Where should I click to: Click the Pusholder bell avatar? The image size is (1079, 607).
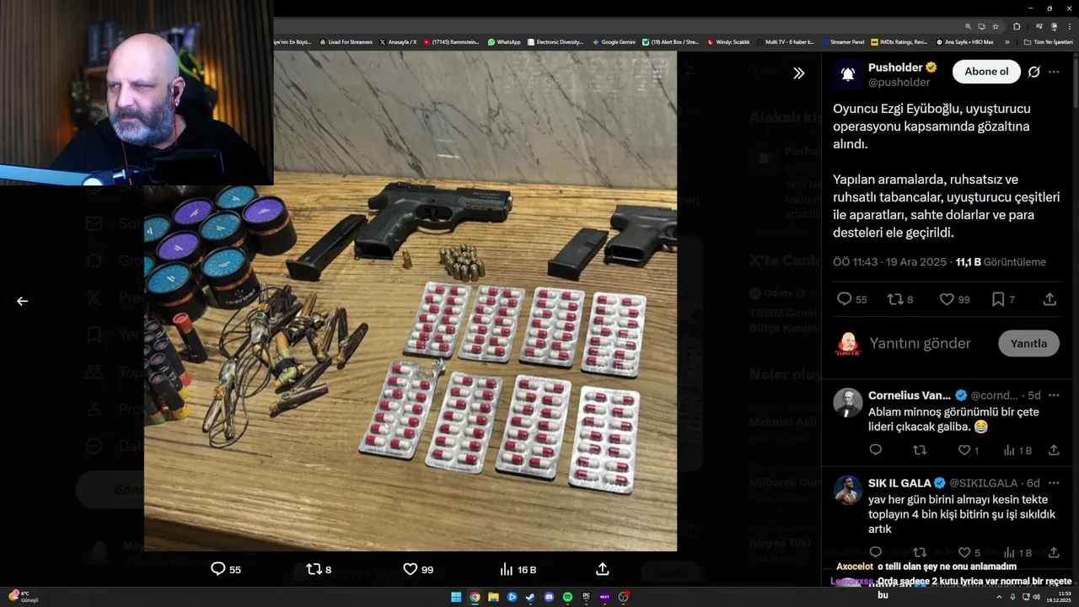pyautogui.click(x=848, y=74)
